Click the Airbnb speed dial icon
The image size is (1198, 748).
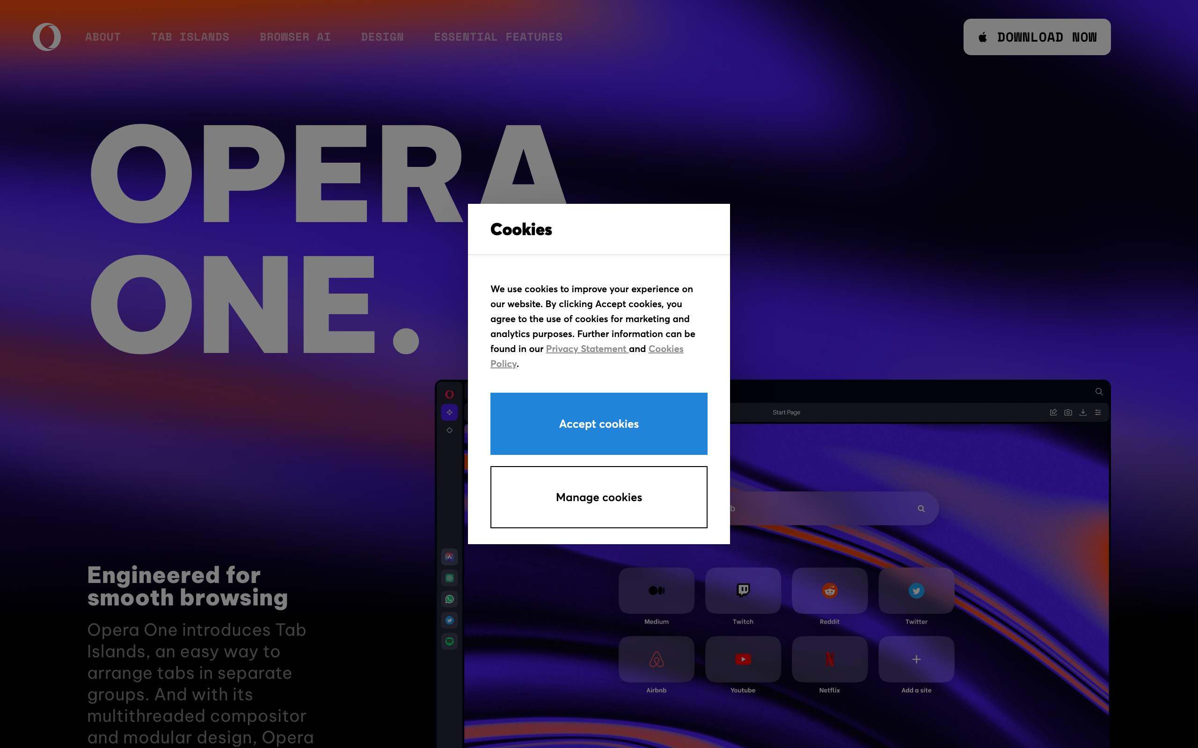tap(656, 659)
